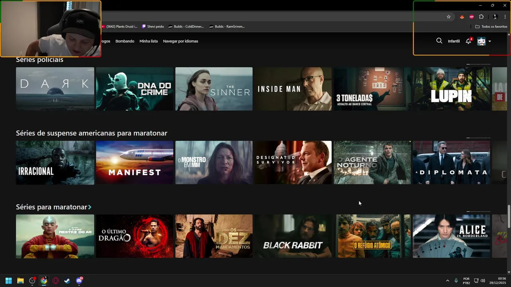511x287 pixels.
Task: Click the page vertical scrollbar thumb
Action: pos(509,216)
